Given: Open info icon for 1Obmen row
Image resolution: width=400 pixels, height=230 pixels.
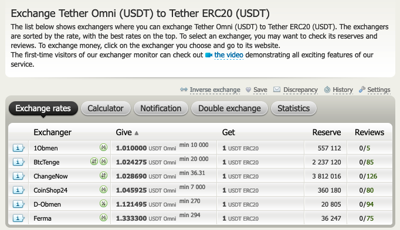Looking at the screenshot, I should tap(18, 148).
